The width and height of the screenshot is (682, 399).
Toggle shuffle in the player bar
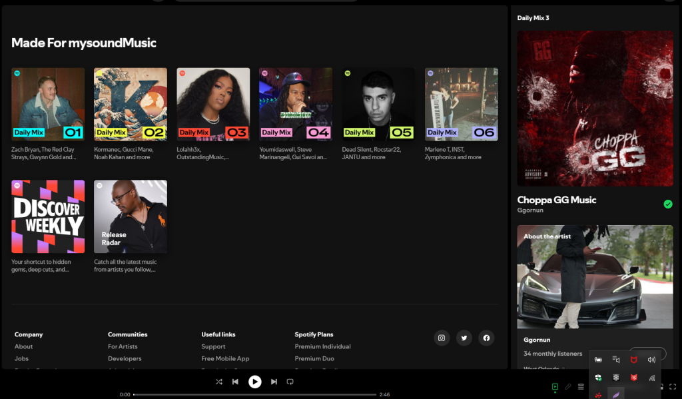(218, 382)
